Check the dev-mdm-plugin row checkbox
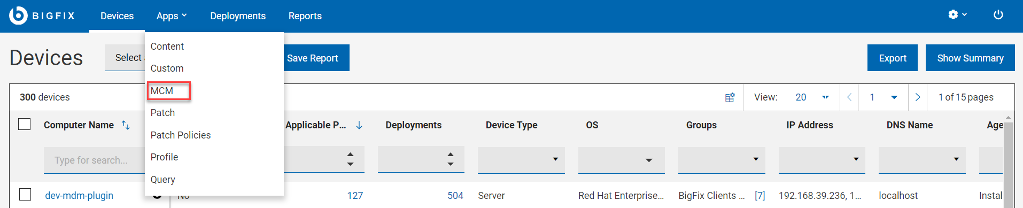The width and height of the screenshot is (1023, 208). (25, 194)
